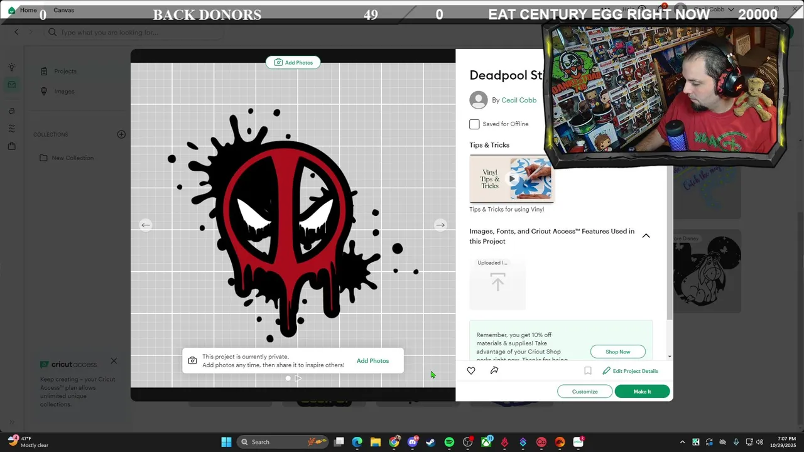This screenshot has height=452, width=804.
Task: Open Steam from the taskbar
Action: pyautogui.click(x=431, y=442)
